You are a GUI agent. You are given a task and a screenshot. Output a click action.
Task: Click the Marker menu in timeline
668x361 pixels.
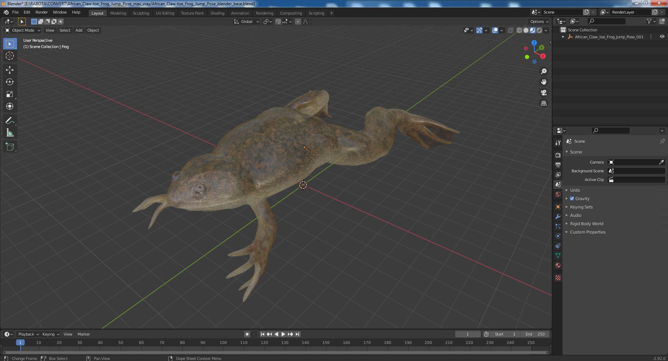point(84,334)
